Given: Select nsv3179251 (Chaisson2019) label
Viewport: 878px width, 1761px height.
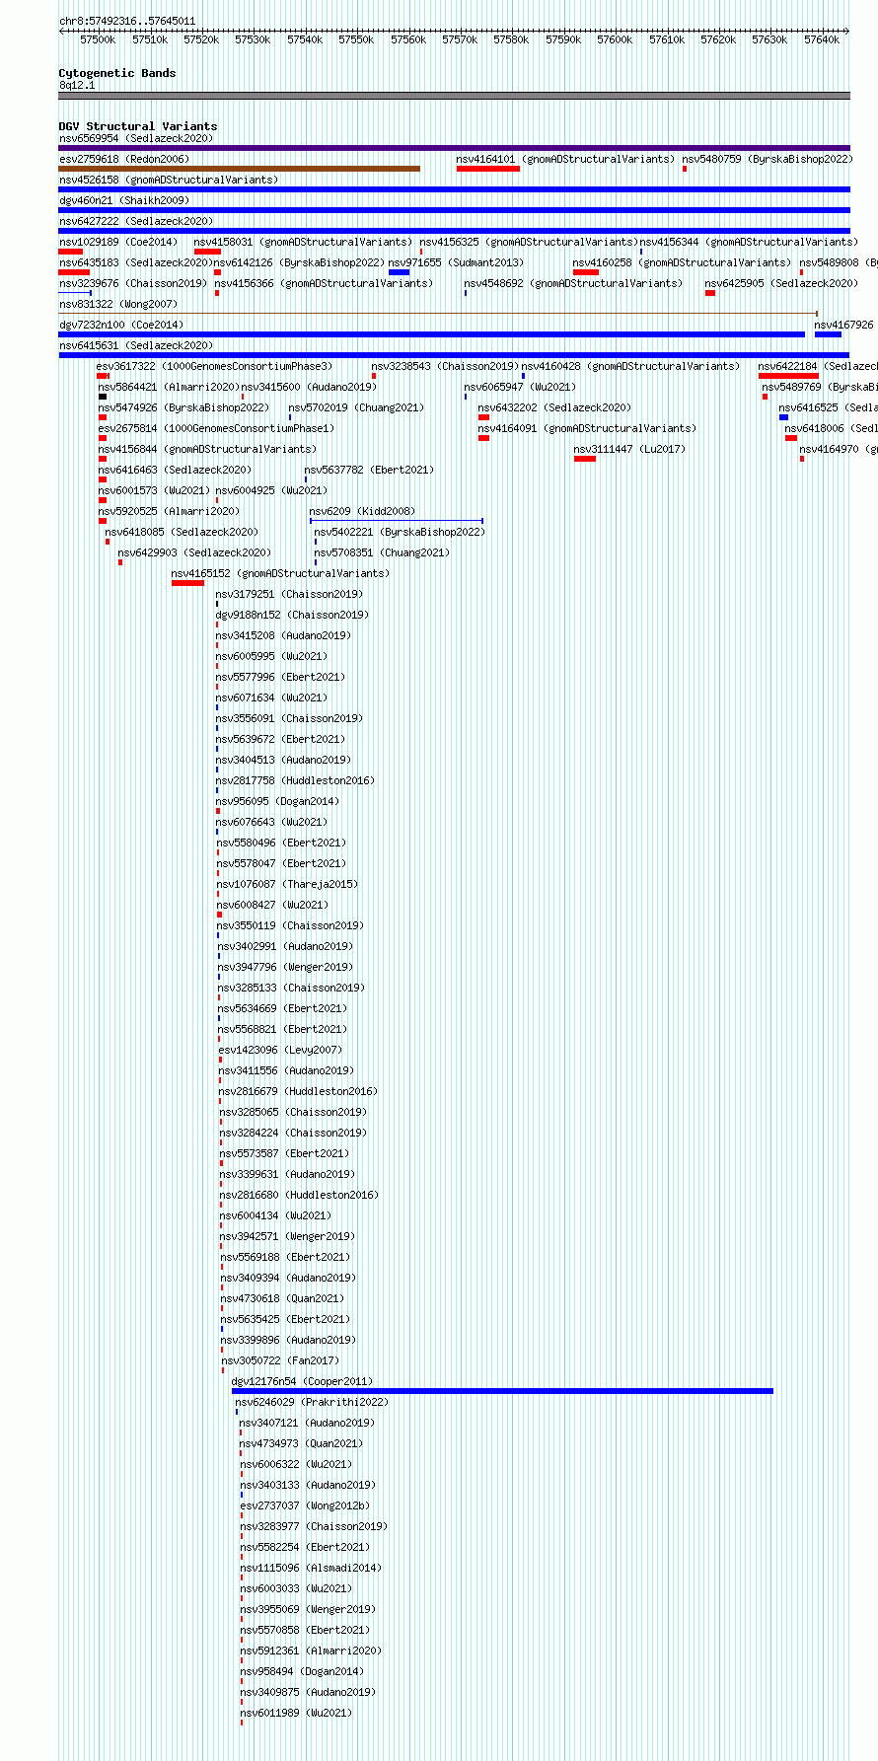Looking at the screenshot, I should coord(289,594).
